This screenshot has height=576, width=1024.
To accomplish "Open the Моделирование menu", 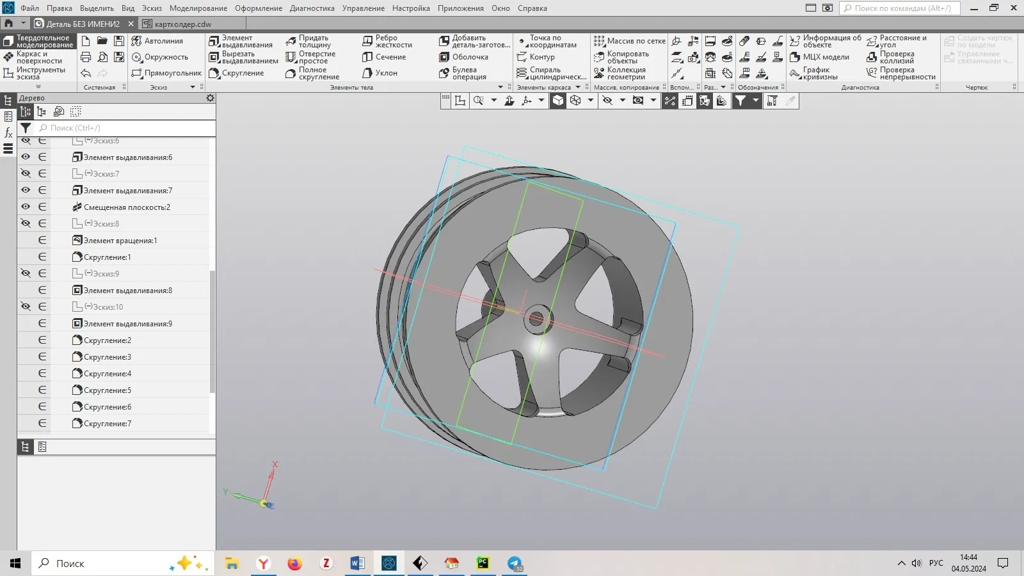I will pos(198,8).
